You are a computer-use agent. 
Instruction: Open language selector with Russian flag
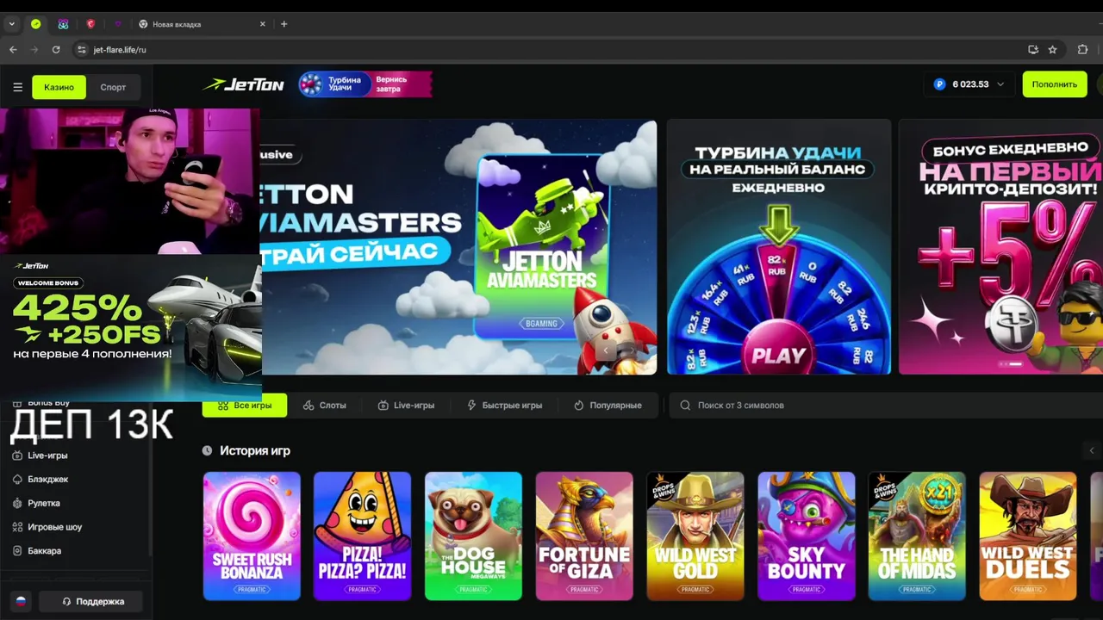[x=21, y=601]
